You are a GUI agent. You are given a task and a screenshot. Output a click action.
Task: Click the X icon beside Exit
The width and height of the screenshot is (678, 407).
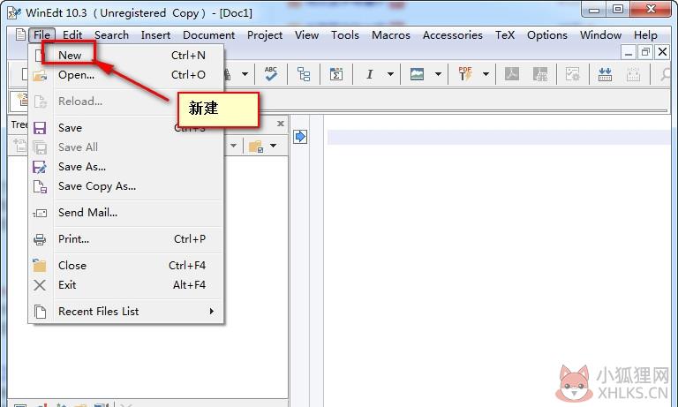(40, 285)
